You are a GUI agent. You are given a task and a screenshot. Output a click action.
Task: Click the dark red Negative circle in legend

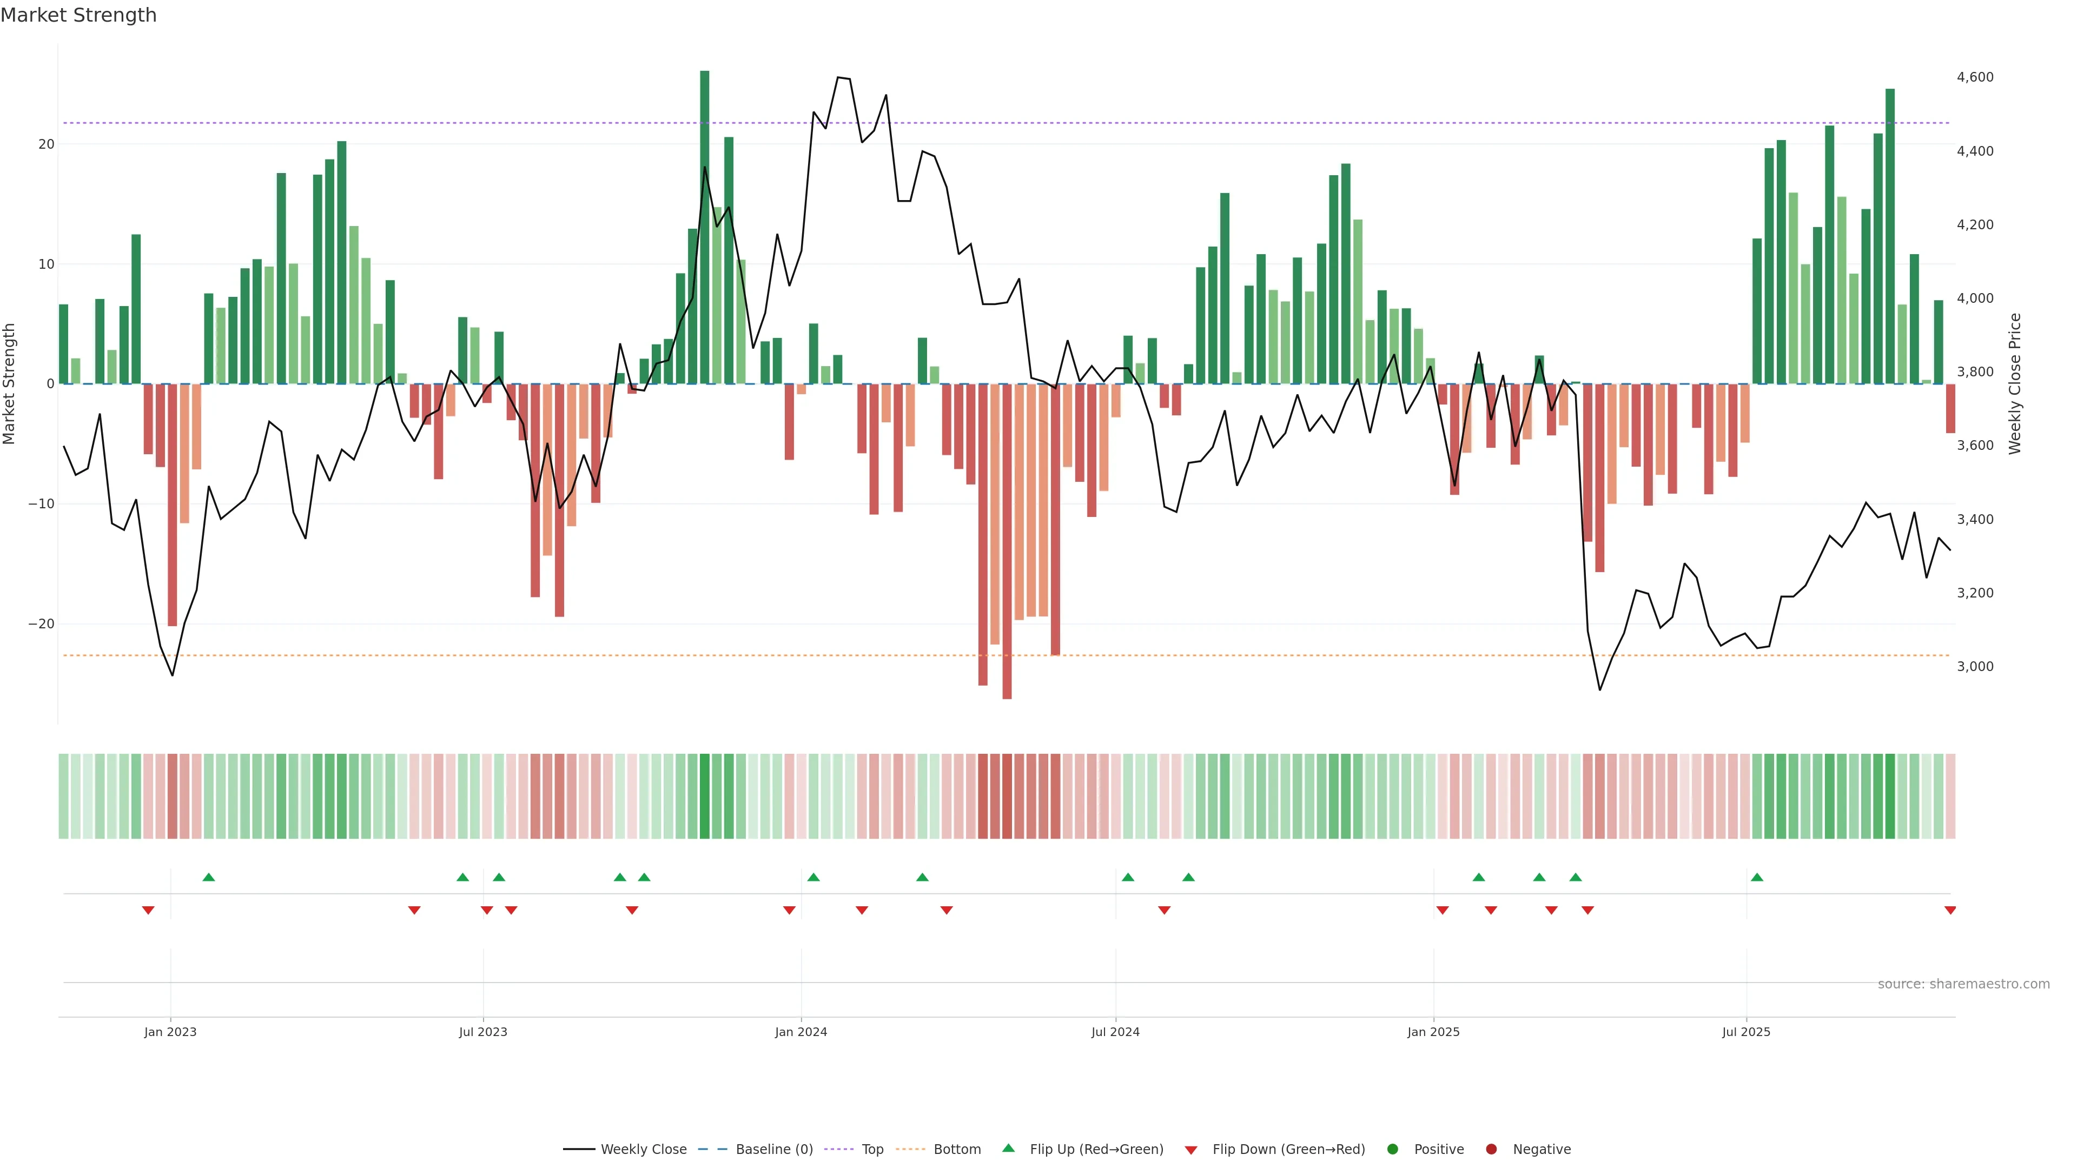[1491, 1149]
